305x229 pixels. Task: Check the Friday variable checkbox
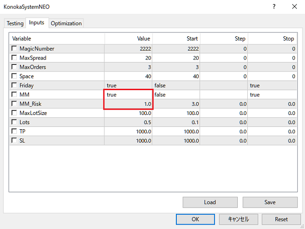14,85
